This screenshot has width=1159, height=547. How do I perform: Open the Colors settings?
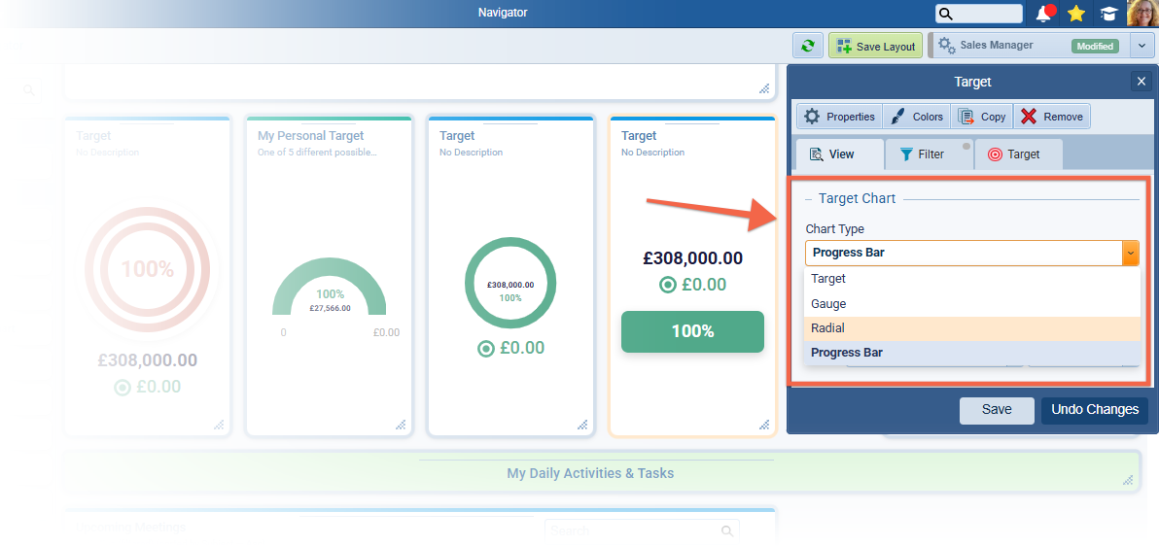click(x=916, y=117)
